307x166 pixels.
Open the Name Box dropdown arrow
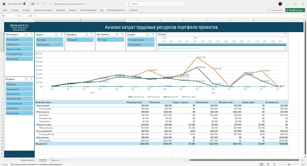click(16, 16)
